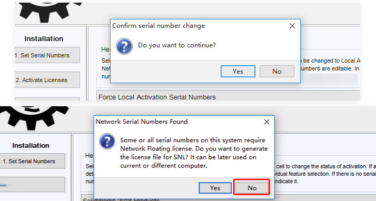Screen dimensions: 376x201
Task: Click question mark icon beside 'Do you want to continue?'
Action: point(124,46)
